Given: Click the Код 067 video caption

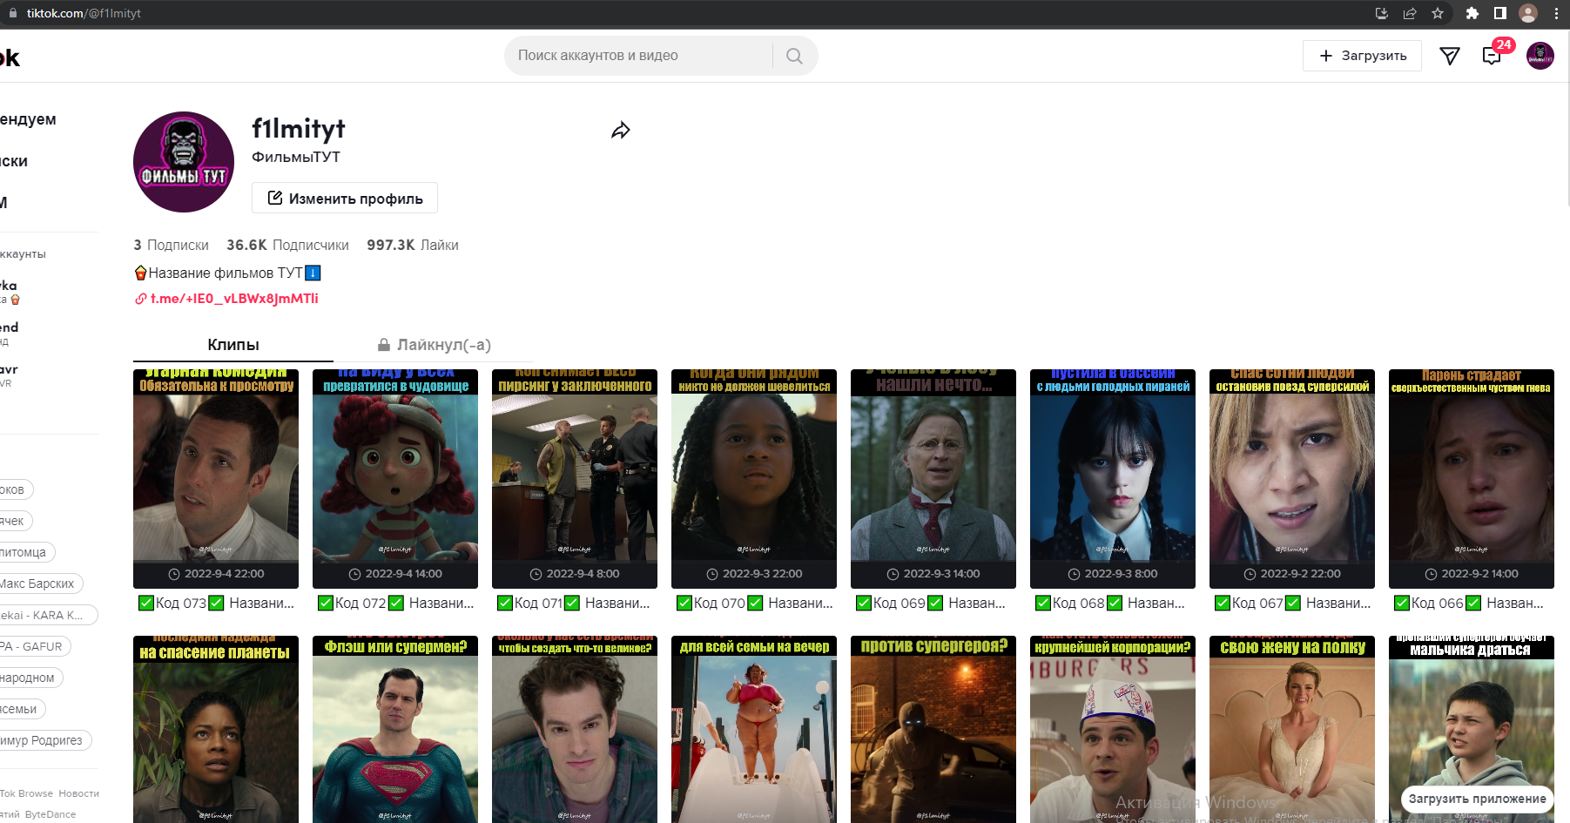Looking at the screenshot, I should 1292,603.
